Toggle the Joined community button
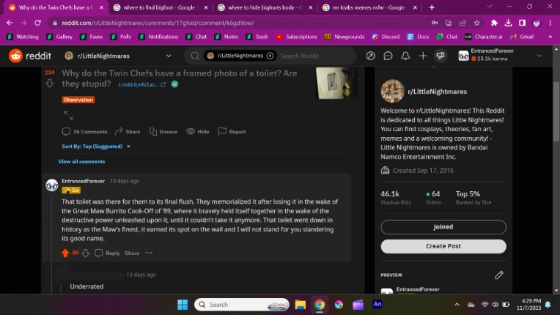Image resolution: width=560 pixels, height=315 pixels. pos(443,227)
